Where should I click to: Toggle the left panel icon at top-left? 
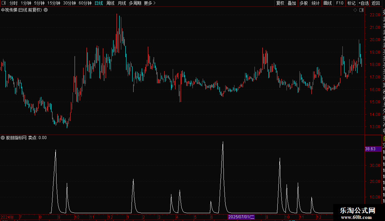4,3
